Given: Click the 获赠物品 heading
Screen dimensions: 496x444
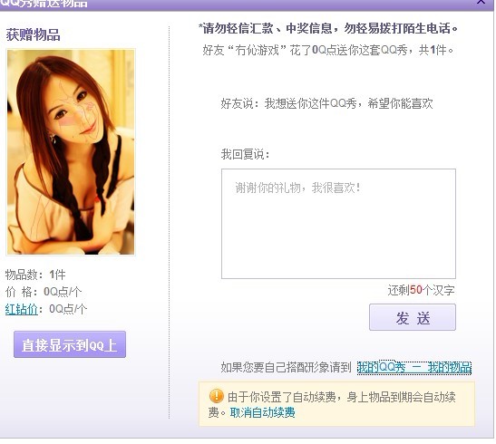Looking at the screenshot, I should click(33, 34).
